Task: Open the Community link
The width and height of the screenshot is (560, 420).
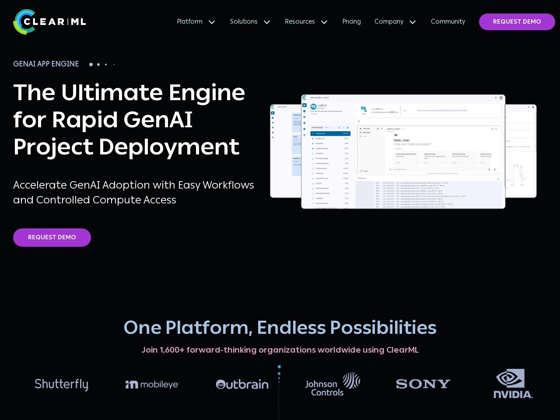Action: pyautogui.click(x=448, y=21)
